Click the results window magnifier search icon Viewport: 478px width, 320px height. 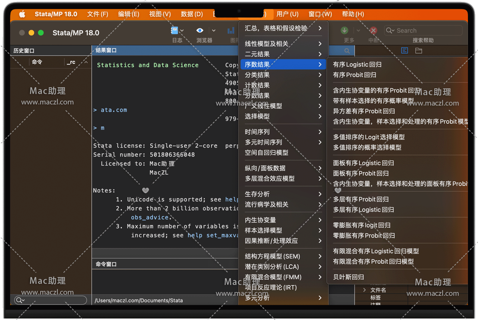pyautogui.click(x=347, y=51)
